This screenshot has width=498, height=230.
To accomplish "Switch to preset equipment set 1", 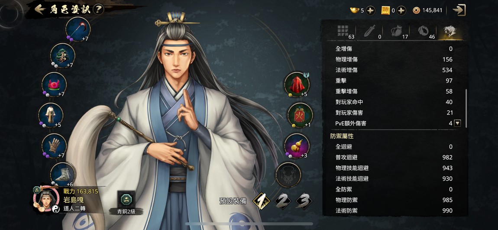I will 261,201.
